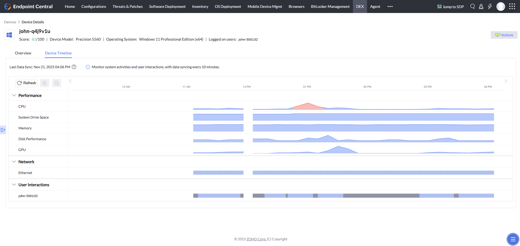Collapse the User Interactions section
This screenshot has width=520, height=246.
point(14,185)
